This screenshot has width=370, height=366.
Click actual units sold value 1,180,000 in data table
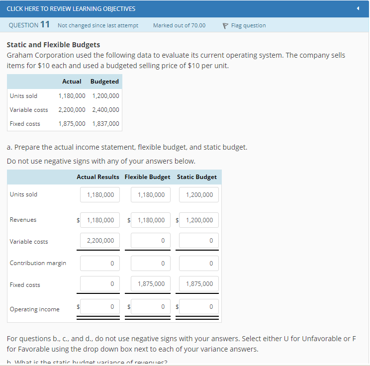pyautogui.click(x=72, y=96)
